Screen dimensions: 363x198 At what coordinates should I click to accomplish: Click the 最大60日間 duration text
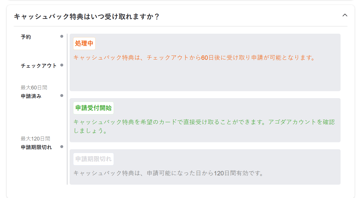34,87
